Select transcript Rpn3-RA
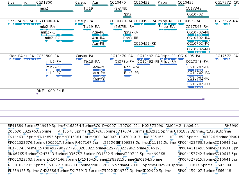 (x=127, y=35)
